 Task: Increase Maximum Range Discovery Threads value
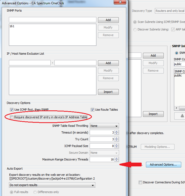click(x=117, y=158)
